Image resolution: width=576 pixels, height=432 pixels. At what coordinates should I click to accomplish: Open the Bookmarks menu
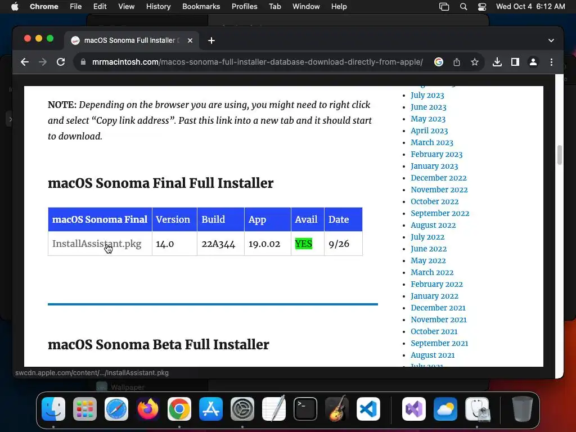coord(201,7)
